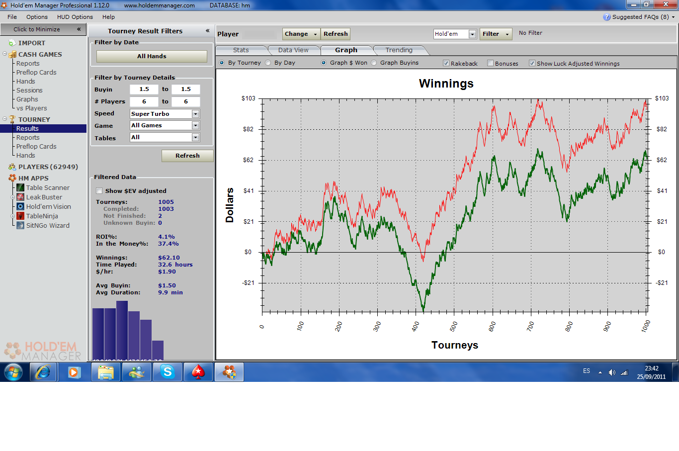Collapse the CASH GAMES tree node
Image resolution: width=679 pixels, height=451 pixels.
pos(4,54)
